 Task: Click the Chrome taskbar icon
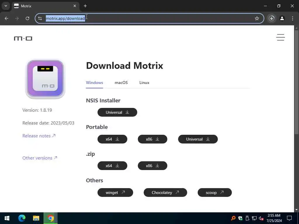pos(51,218)
